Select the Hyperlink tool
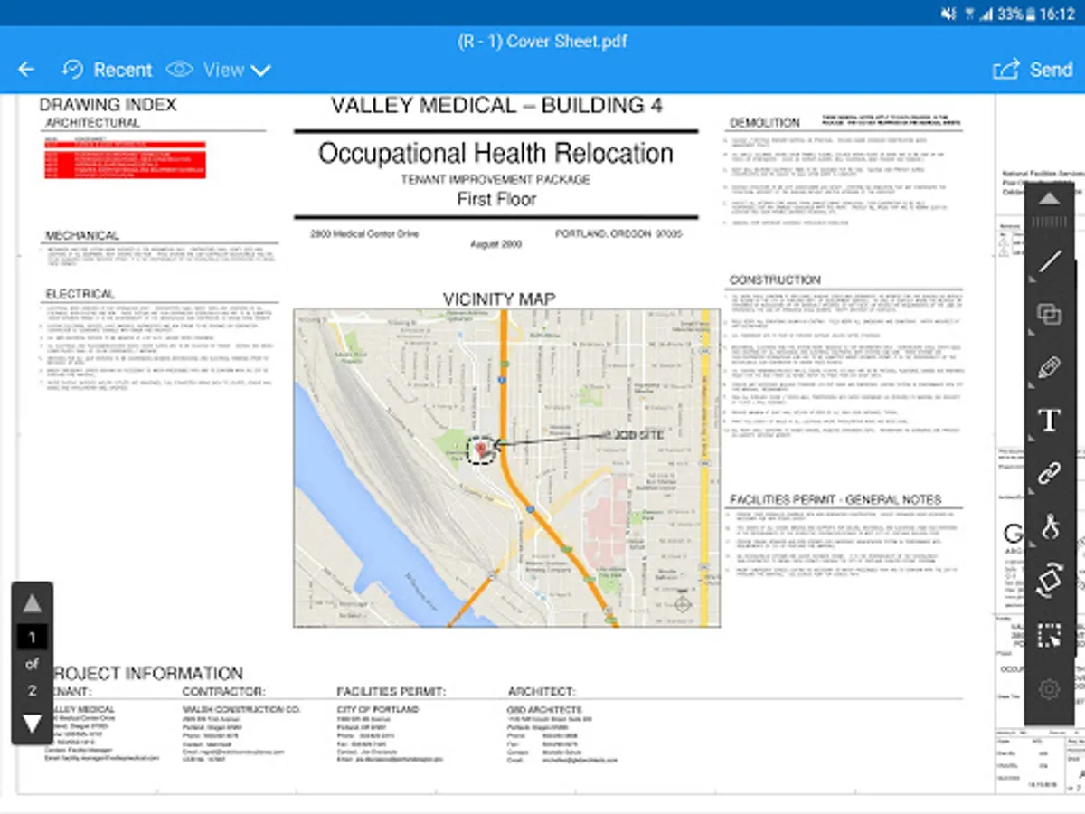 coord(1049,473)
